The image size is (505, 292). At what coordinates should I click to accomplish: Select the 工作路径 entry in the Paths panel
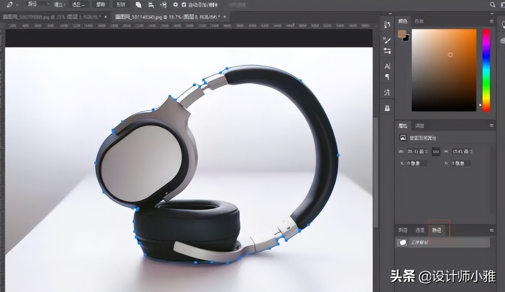[x=419, y=242]
